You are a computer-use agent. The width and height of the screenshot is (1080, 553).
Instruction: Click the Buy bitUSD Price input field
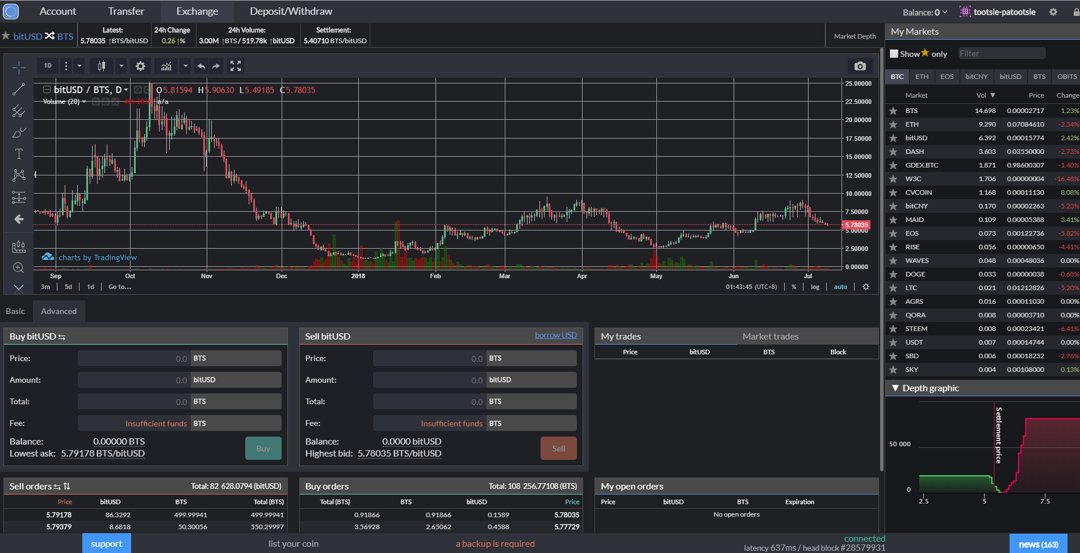coord(135,358)
